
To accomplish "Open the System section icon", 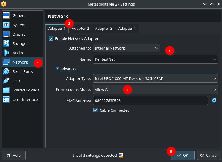I will 6,25.
